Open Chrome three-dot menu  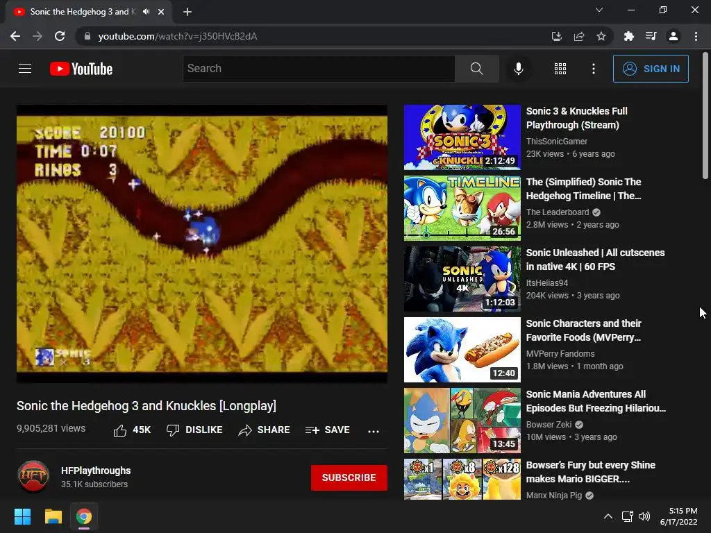[x=696, y=36]
